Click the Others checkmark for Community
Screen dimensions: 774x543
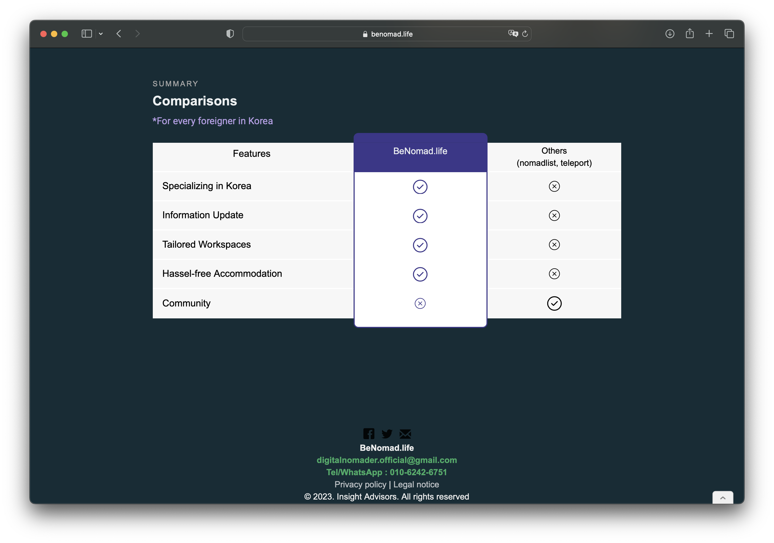pyautogui.click(x=554, y=303)
